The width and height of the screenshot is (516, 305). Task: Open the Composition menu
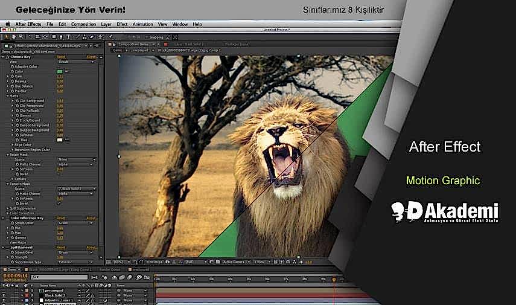click(83, 24)
